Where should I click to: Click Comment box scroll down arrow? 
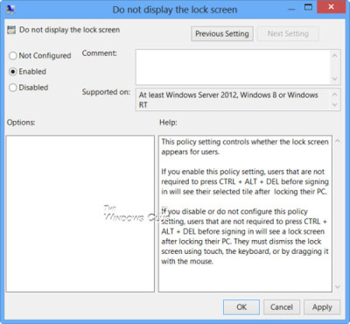(335, 79)
